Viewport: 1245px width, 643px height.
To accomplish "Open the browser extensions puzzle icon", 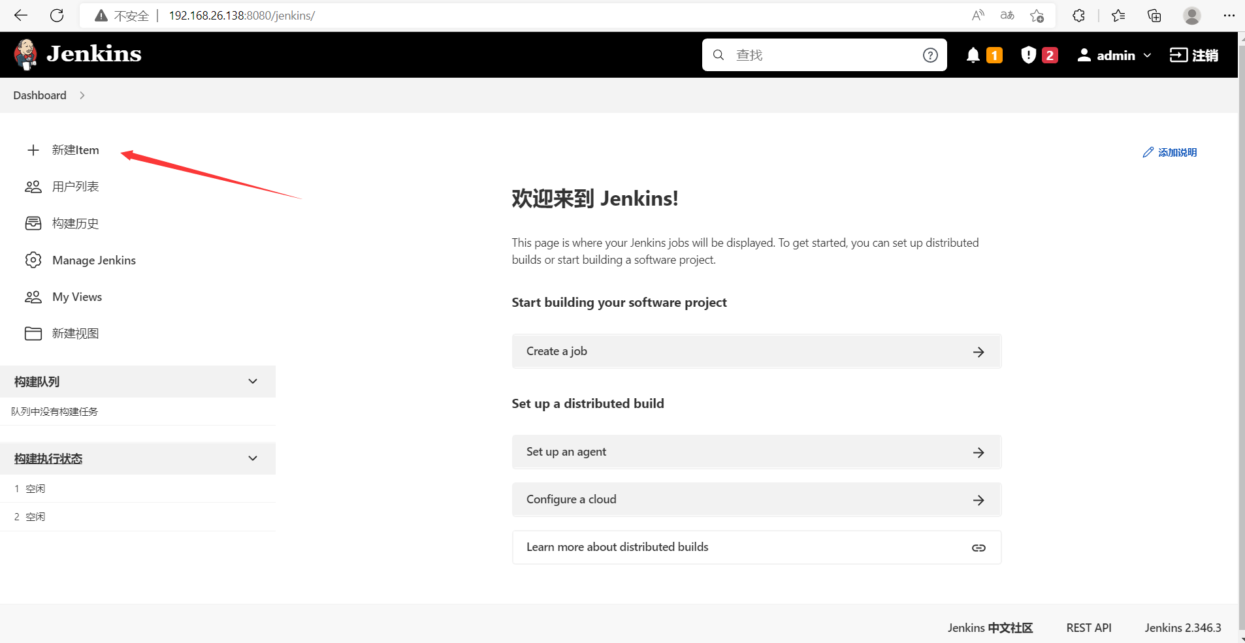I will coord(1078,16).
